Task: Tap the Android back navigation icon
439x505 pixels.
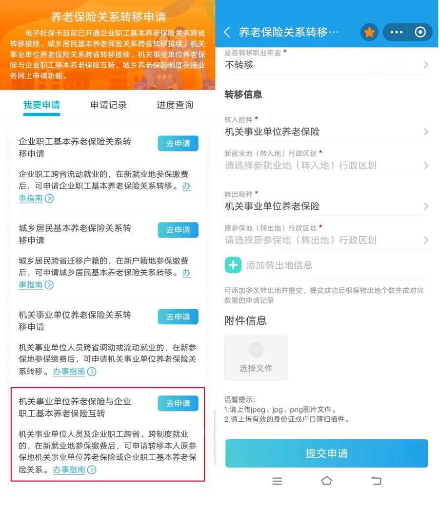Action: 376,481
